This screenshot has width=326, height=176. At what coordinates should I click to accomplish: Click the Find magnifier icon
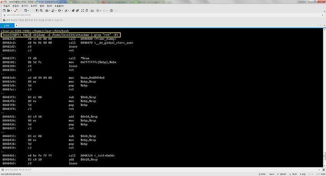[41, 10]
